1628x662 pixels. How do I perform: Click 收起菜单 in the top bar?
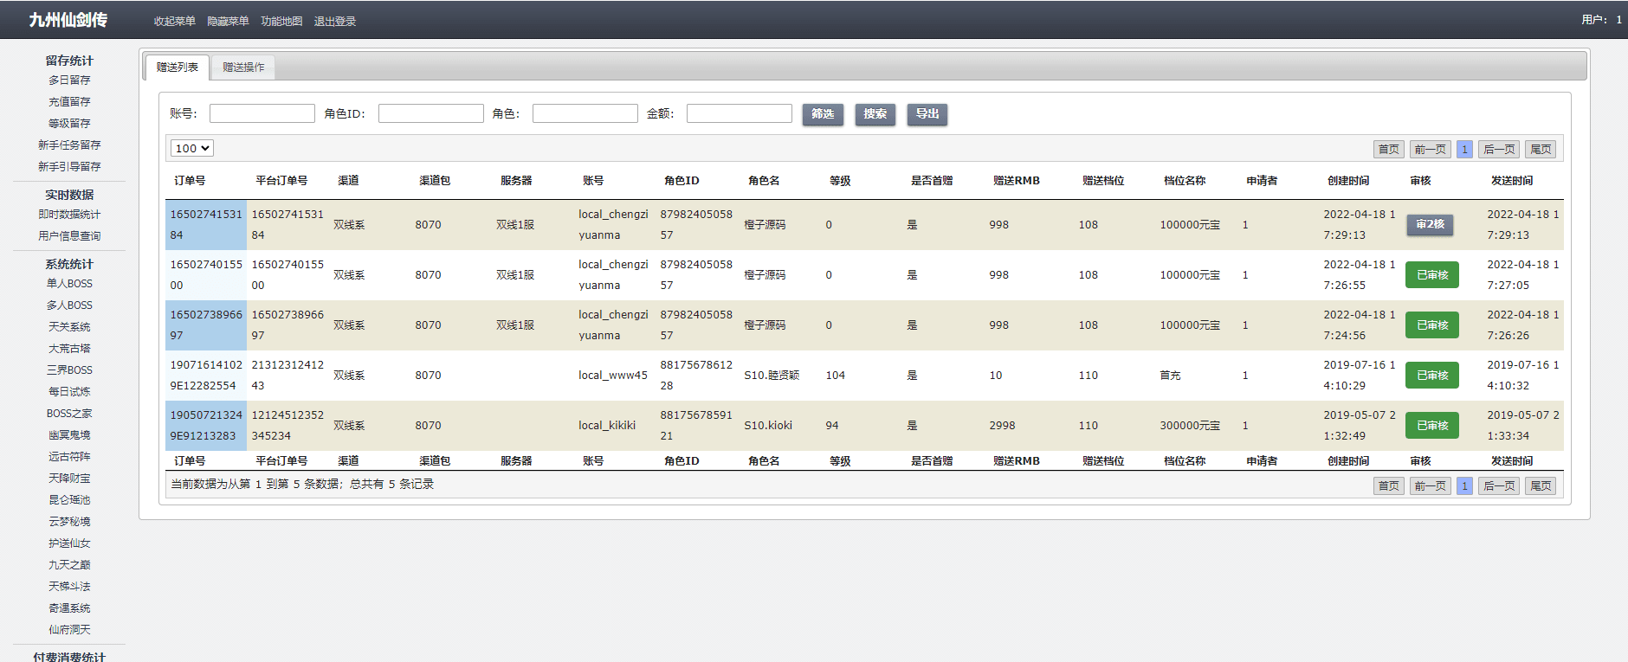pos(175,22)
